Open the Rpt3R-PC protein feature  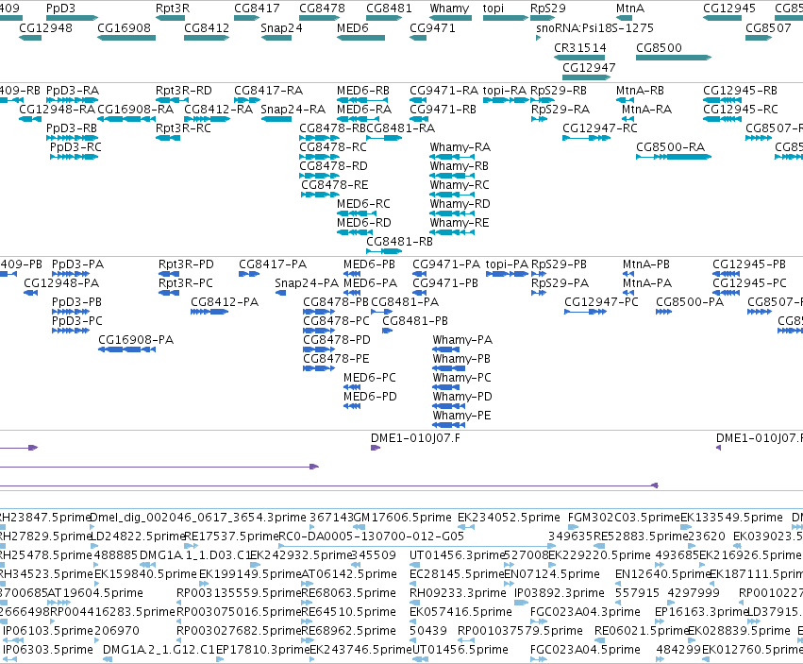[169, 293]
